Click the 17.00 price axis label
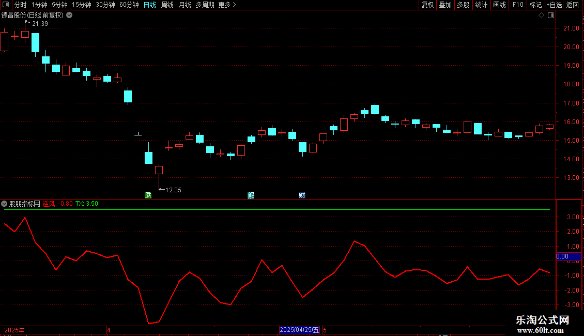Viewport: 584px width, 336px height. pyautogui.click(x=571, y=103)
